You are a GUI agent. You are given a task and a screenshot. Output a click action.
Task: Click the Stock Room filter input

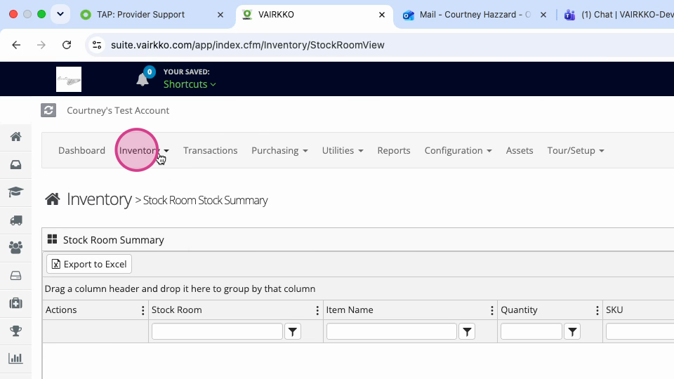(x=217, y=331)
